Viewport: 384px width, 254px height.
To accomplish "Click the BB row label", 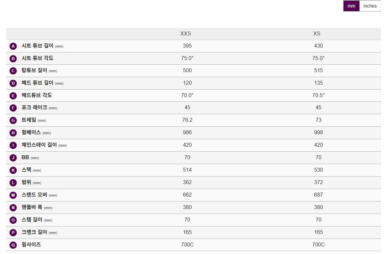I will point(25,158).
